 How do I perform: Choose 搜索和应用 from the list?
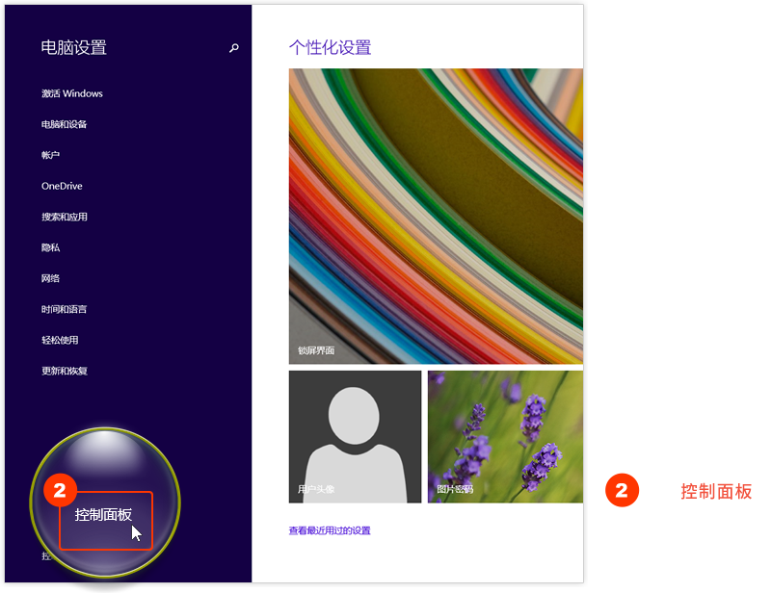65,217
